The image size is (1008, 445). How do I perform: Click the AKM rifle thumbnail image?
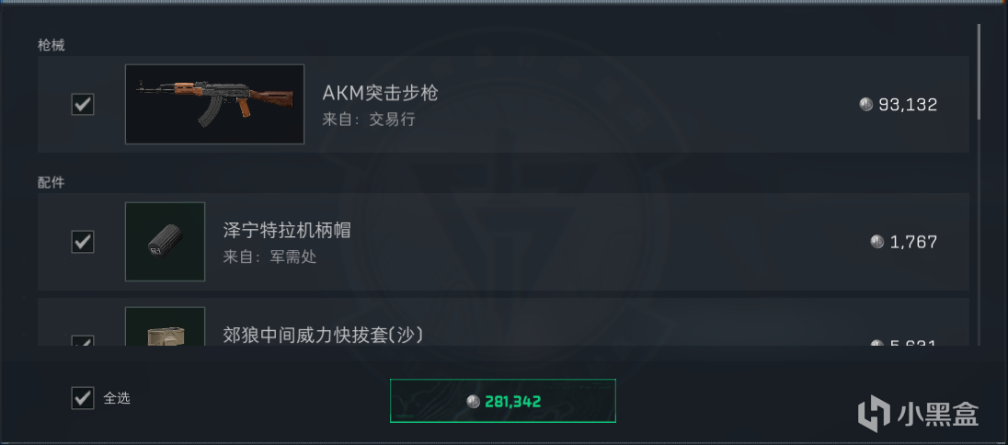(214, 104)
